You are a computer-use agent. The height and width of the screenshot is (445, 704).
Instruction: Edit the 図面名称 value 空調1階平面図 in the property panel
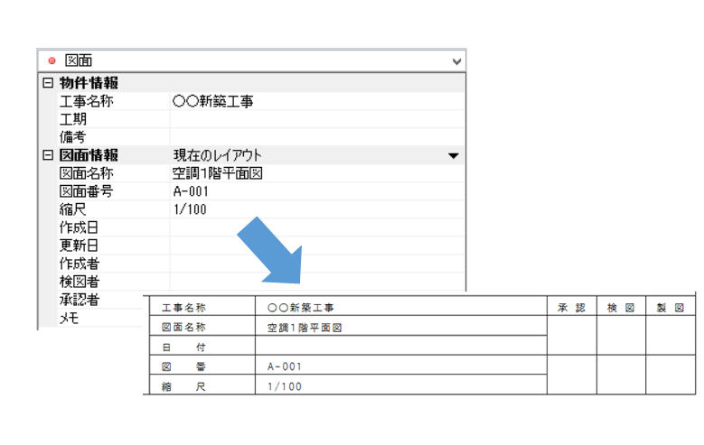pos(218,173)
